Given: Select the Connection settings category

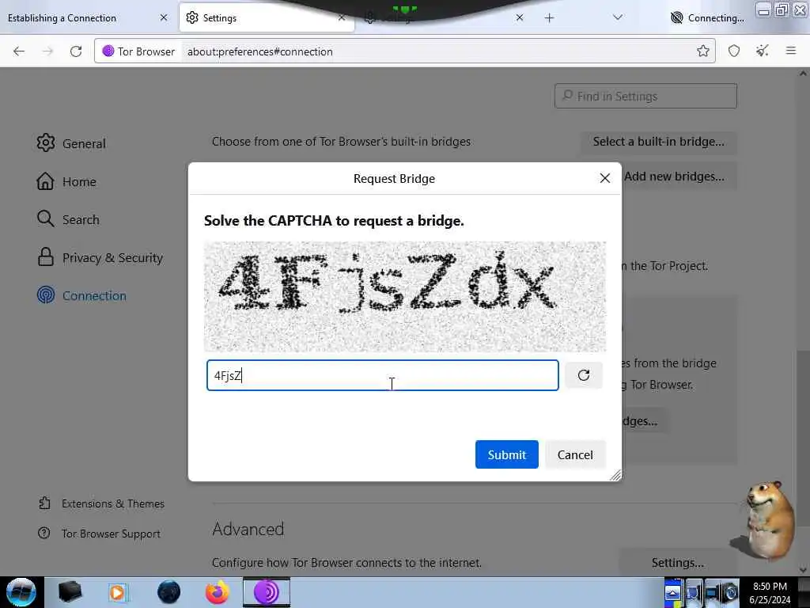Looking at the screenshot, I should [81, 295].
